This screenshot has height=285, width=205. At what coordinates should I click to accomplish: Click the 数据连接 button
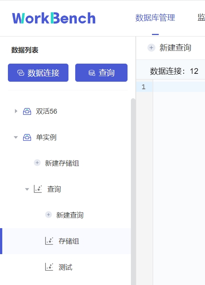tap(38, 73)
